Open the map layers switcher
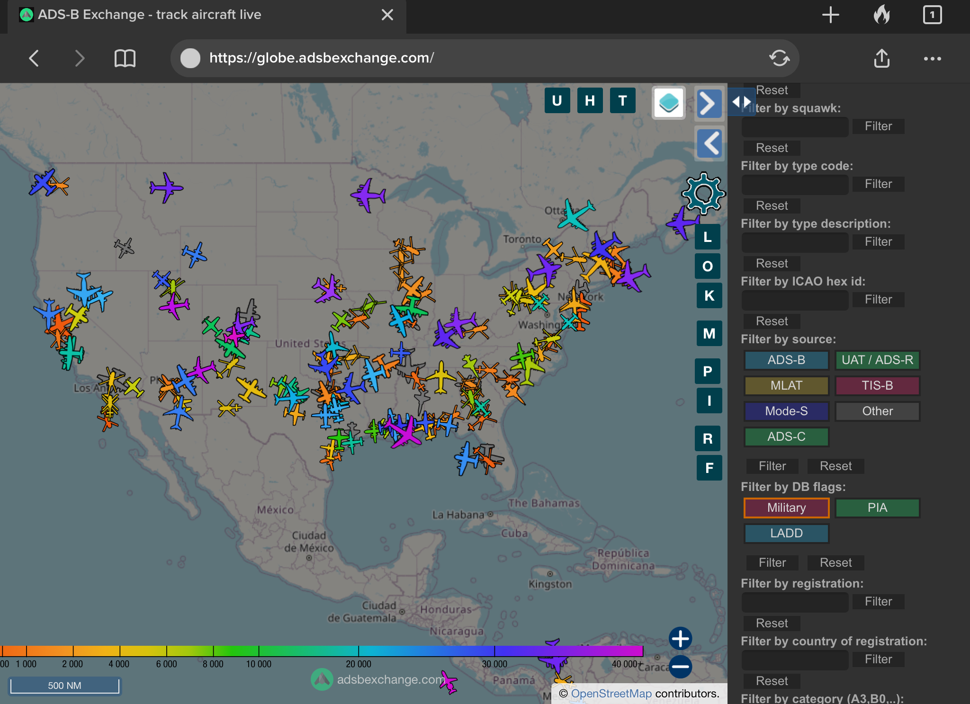This screenshot has height=704, width=970. point(668,103)
